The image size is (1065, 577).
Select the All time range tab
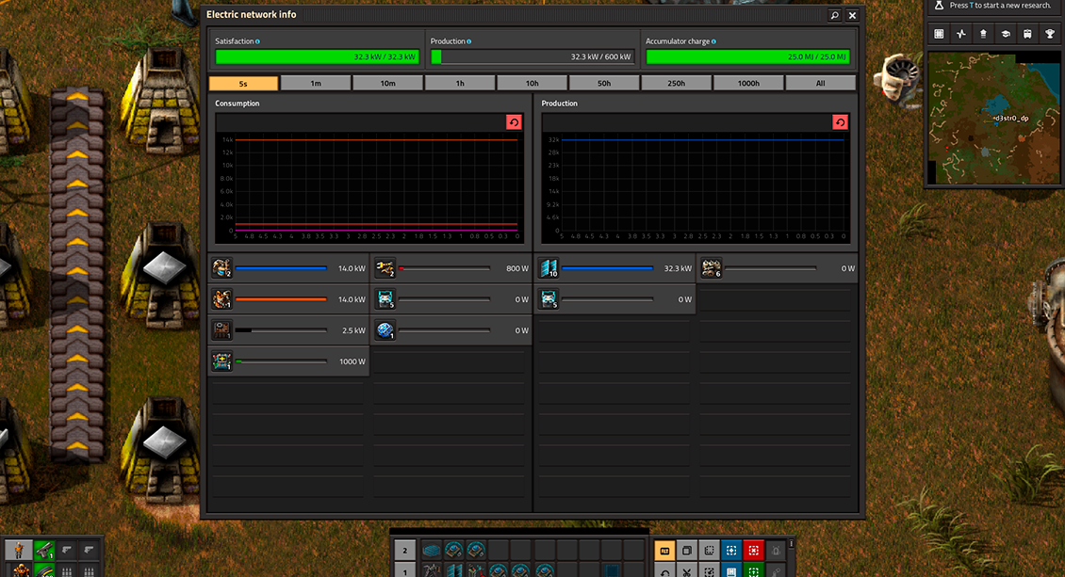tap(820, 83)
